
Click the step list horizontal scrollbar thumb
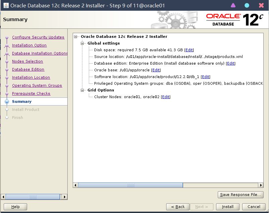[x=33, y=197]
